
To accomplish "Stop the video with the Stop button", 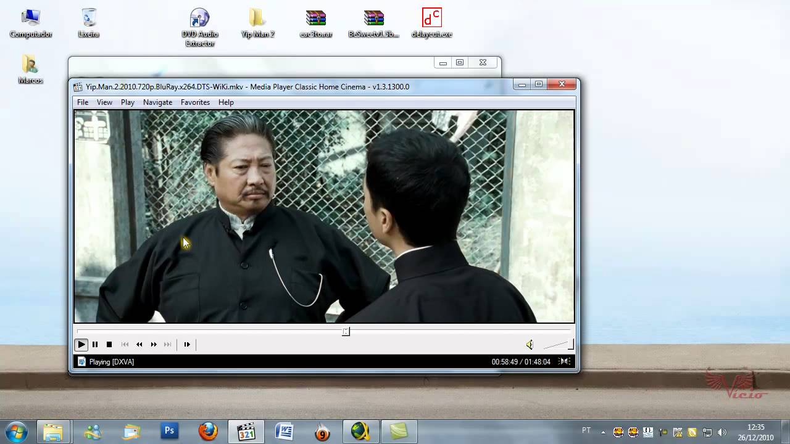I will pos(109,345).
